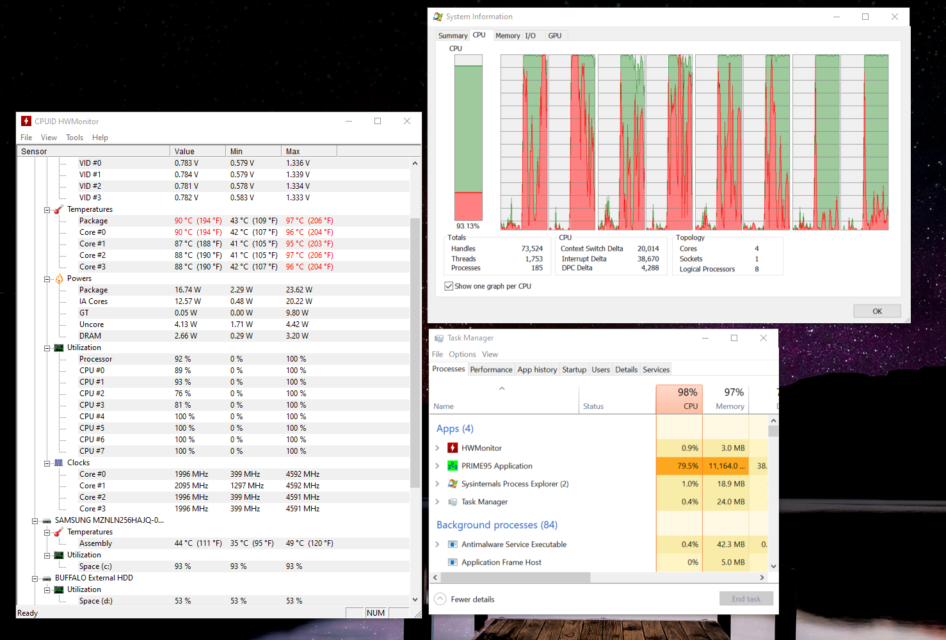Click OK in System Information dialog
Viewport: 946px width, 640px height.
click(877, 312)
